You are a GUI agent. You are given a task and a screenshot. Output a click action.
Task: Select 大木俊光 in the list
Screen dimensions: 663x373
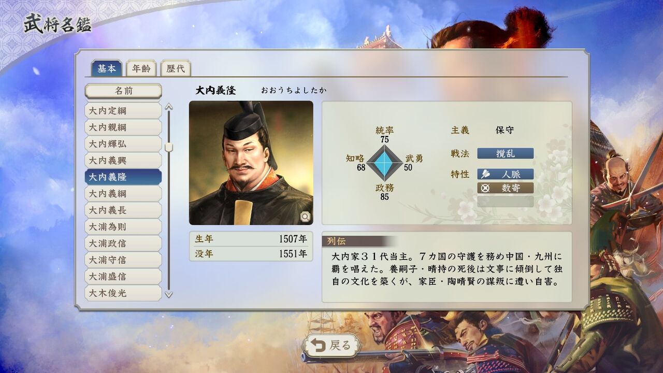point(123,293)
